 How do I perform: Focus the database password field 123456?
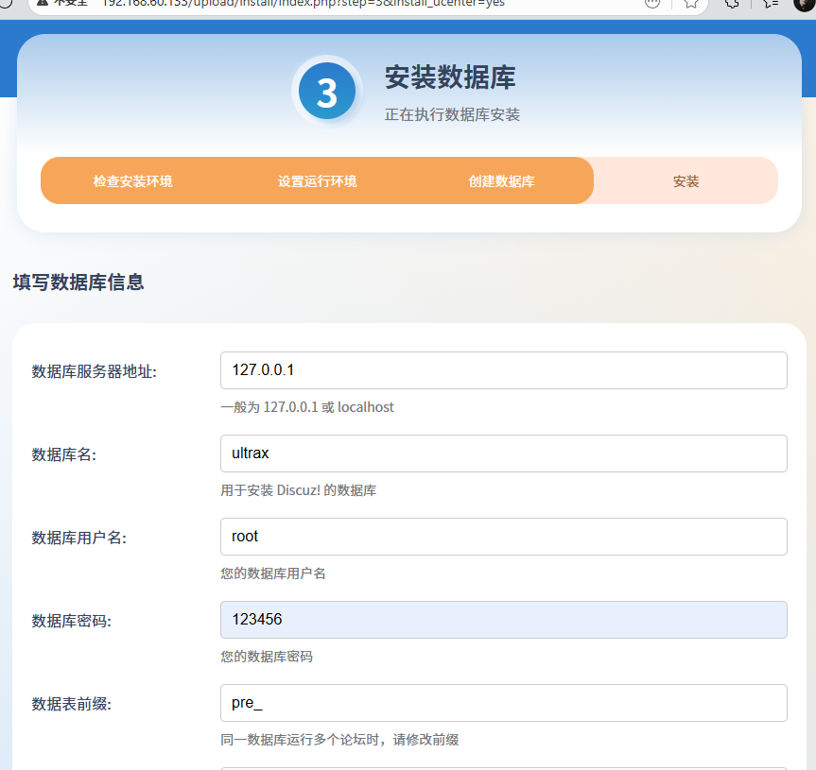(503, 620)
